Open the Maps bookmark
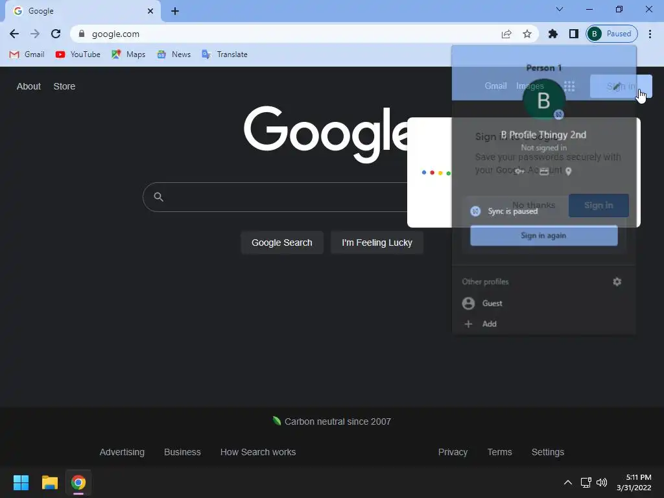 point(128,54)
